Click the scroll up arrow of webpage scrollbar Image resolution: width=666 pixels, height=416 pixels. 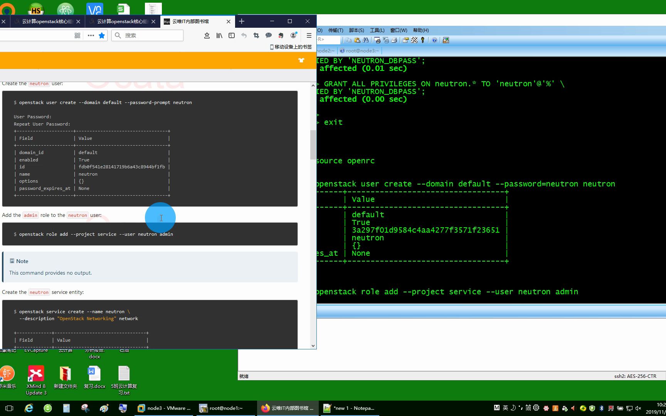click(x=313, y=85)
